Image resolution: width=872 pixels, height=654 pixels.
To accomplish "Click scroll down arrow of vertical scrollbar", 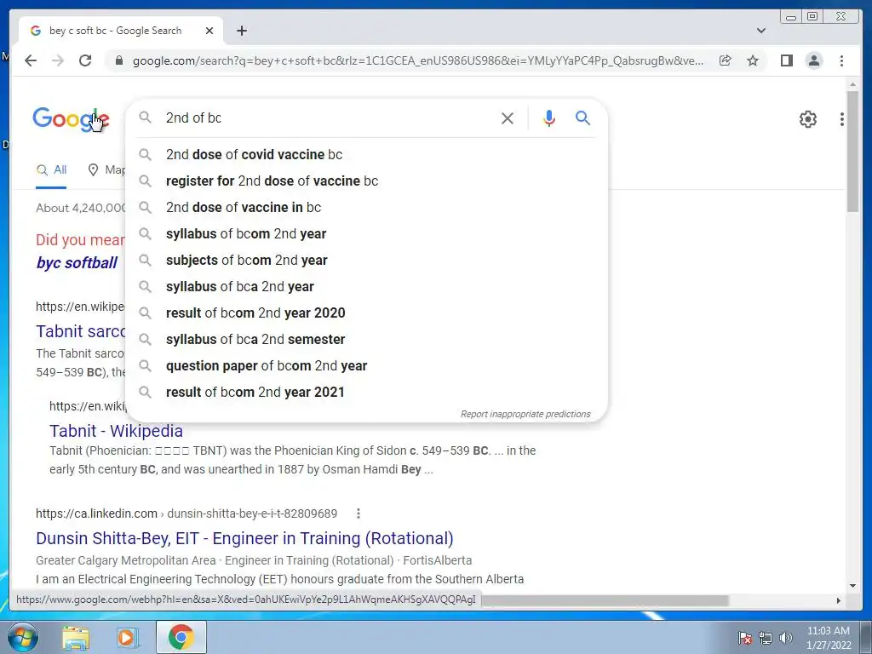I will [852, 586].
